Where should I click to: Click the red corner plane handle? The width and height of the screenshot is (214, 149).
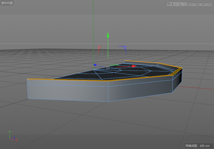click(100, 47)
